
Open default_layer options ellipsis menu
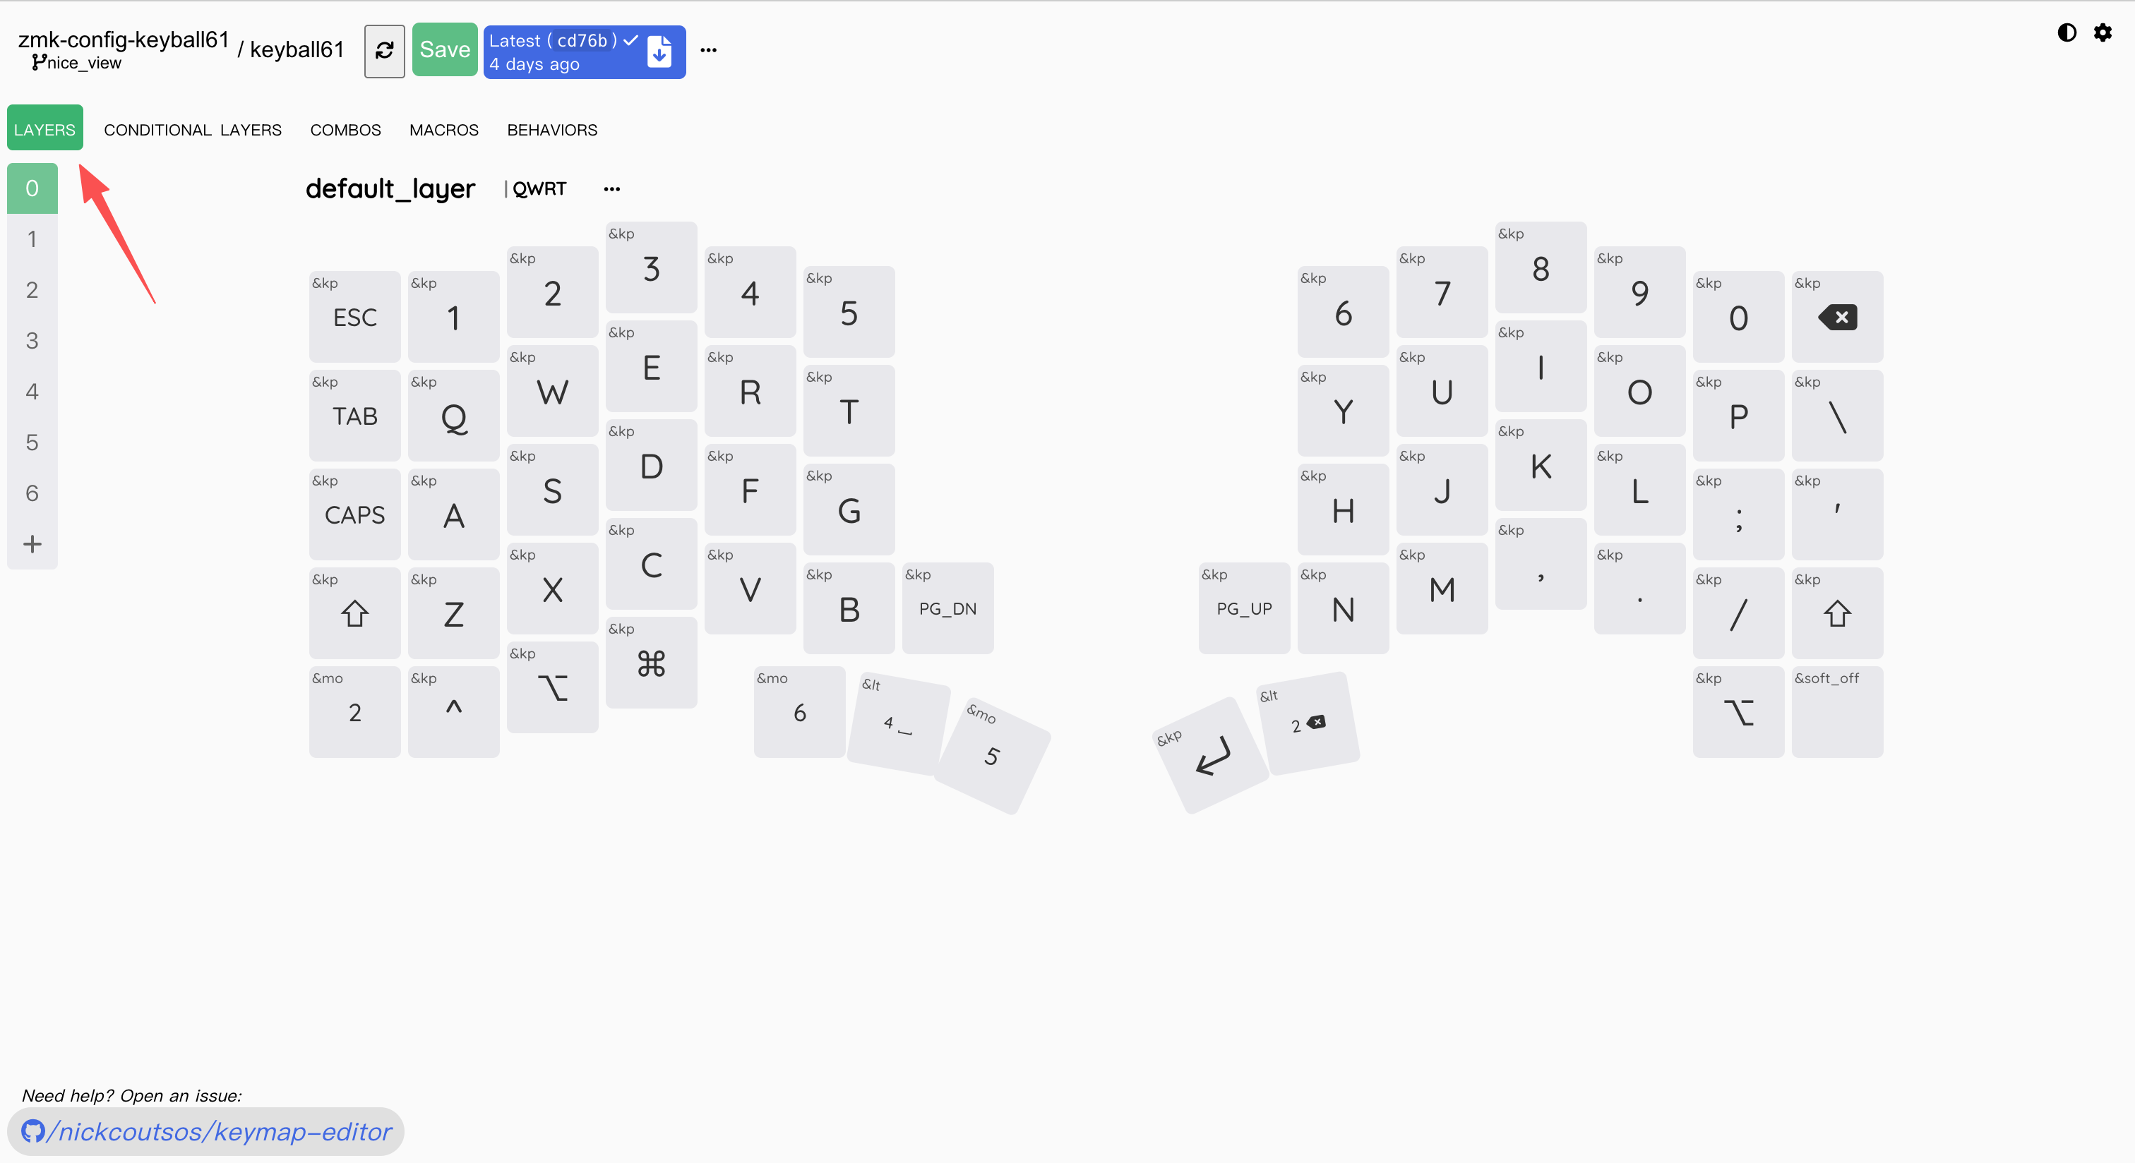point(611,189)
